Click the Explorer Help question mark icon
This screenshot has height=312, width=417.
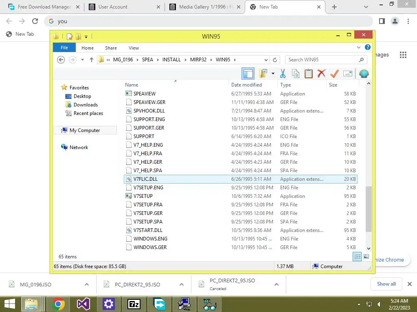coord(368,47)
